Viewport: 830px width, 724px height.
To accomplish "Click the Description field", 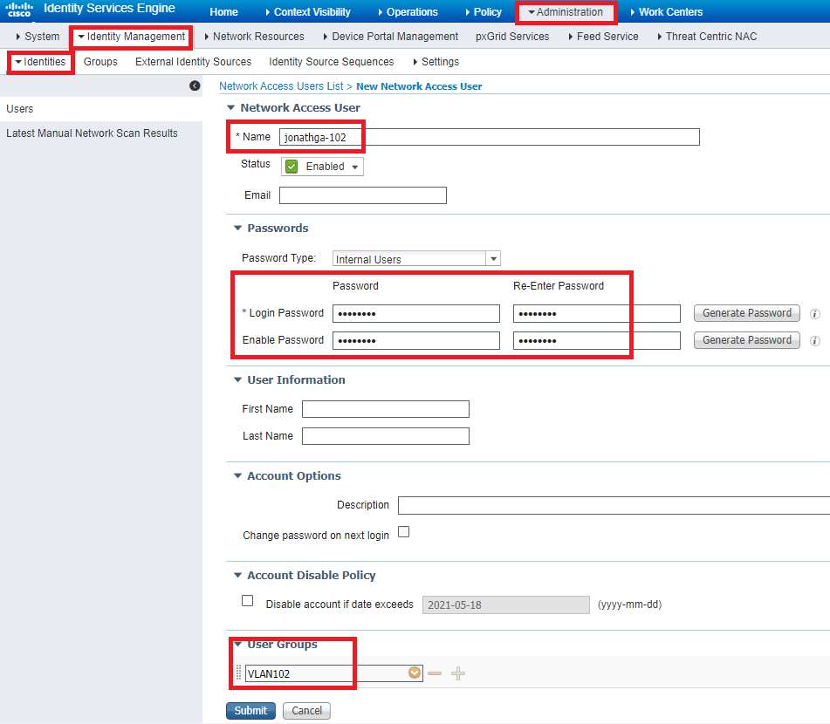I will coord(614,505).
